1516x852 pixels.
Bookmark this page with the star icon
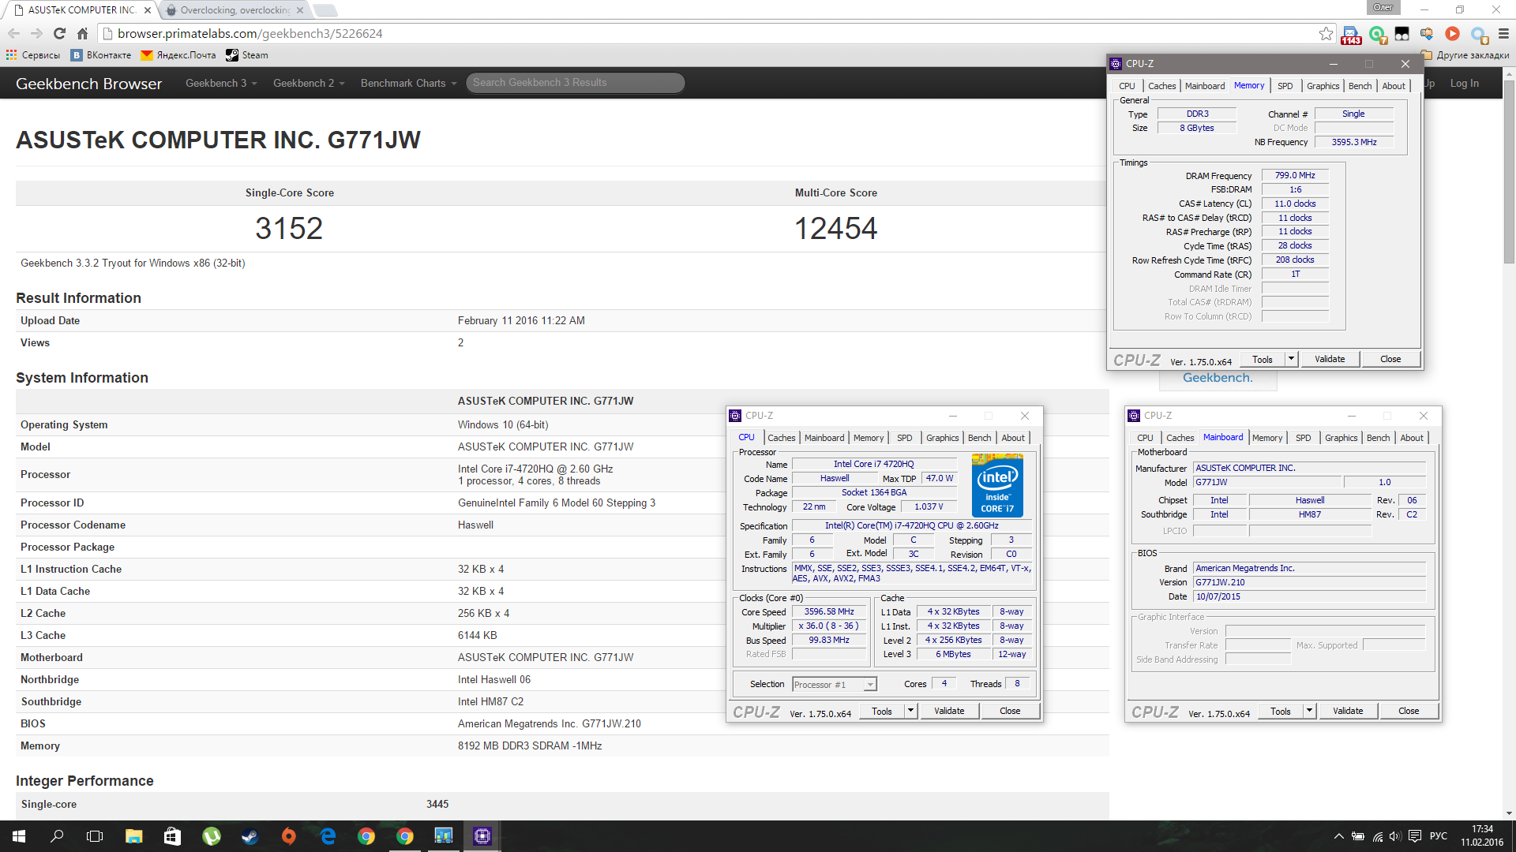1326,33
